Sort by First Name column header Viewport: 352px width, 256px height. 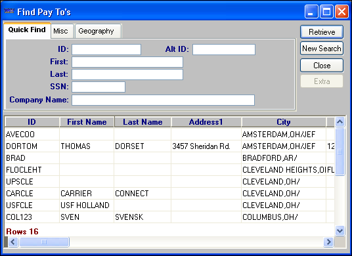(x=87, y=122)
